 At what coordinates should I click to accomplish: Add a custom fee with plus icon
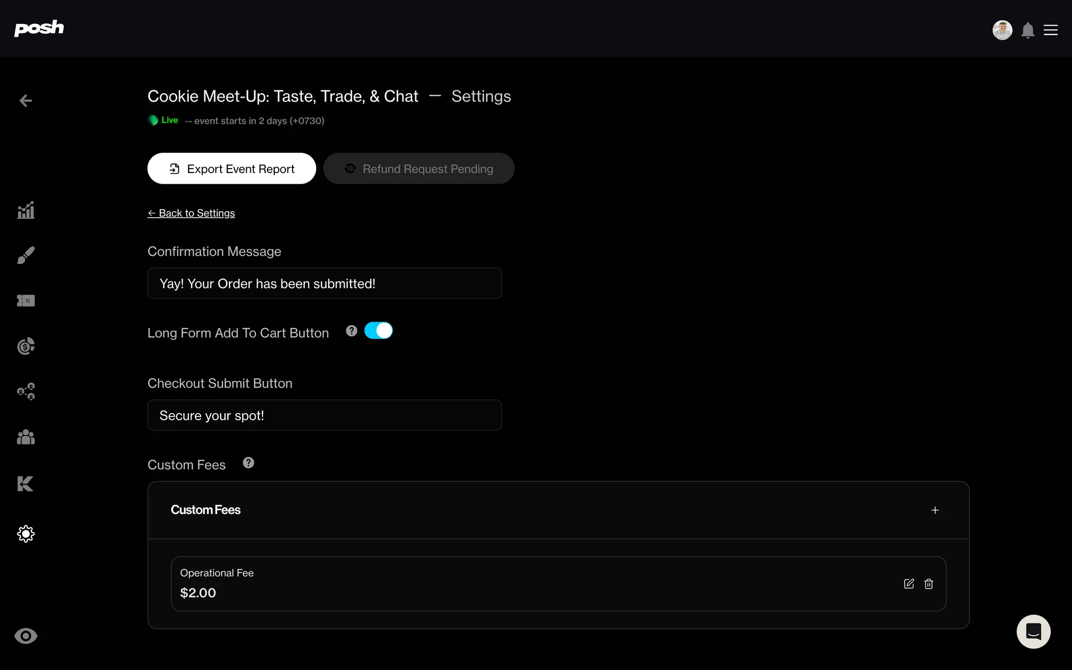coord(935,510)
